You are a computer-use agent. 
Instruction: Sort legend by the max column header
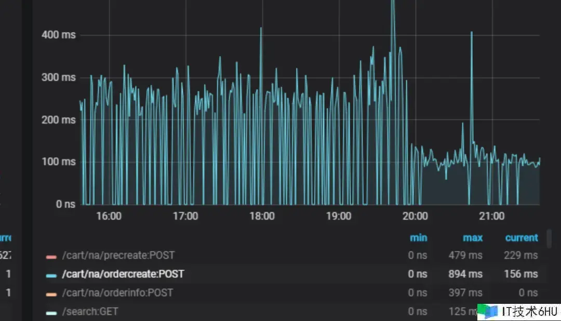coord(473,238)
